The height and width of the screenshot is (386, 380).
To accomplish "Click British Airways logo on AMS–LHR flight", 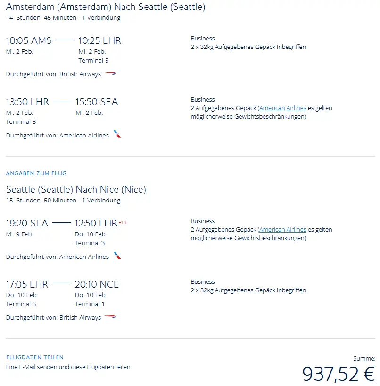I will pyautogui.click(x=110, y=74).
